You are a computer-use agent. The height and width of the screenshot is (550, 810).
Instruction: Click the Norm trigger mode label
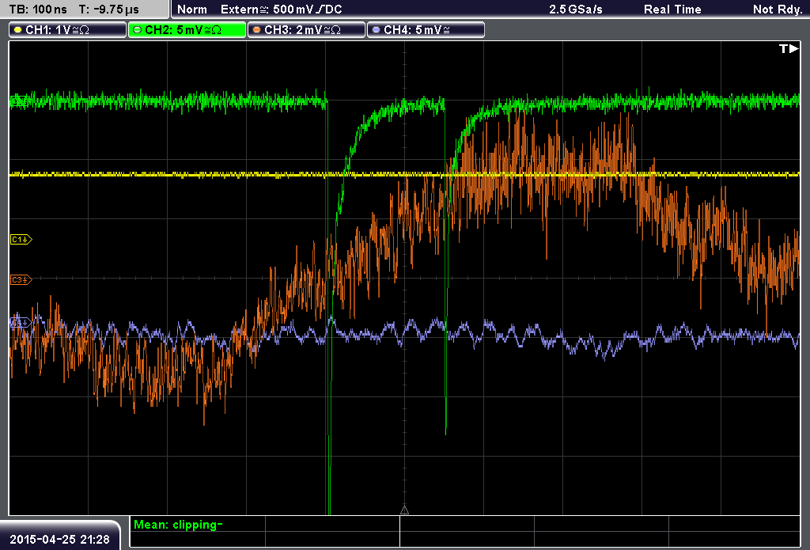[x=192, y=9]
